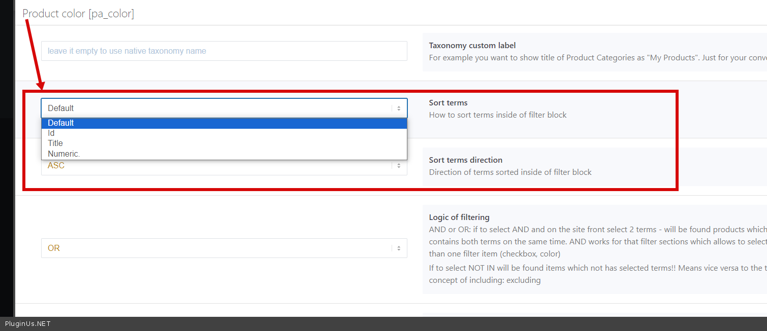The image size is (767, 331).
Task: Click the Sort terms select arrow icon
Action: 399,108
